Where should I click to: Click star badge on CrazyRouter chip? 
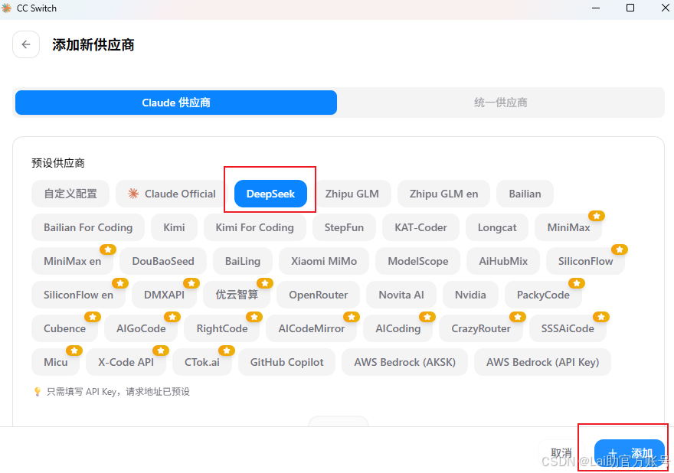tap(518, 317)
